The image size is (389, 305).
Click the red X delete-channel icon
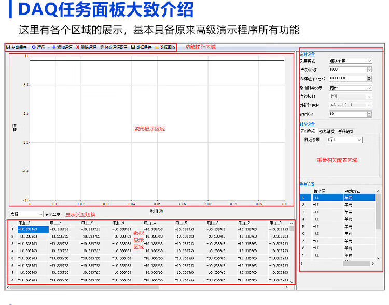click(78, 47)
